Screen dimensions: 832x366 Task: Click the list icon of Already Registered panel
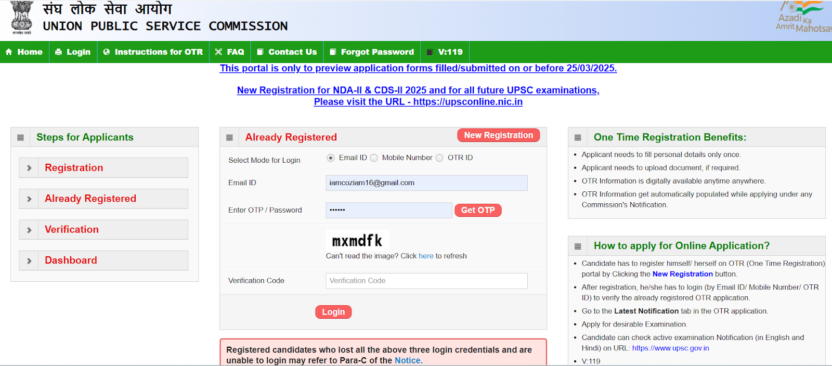point(229,138)
